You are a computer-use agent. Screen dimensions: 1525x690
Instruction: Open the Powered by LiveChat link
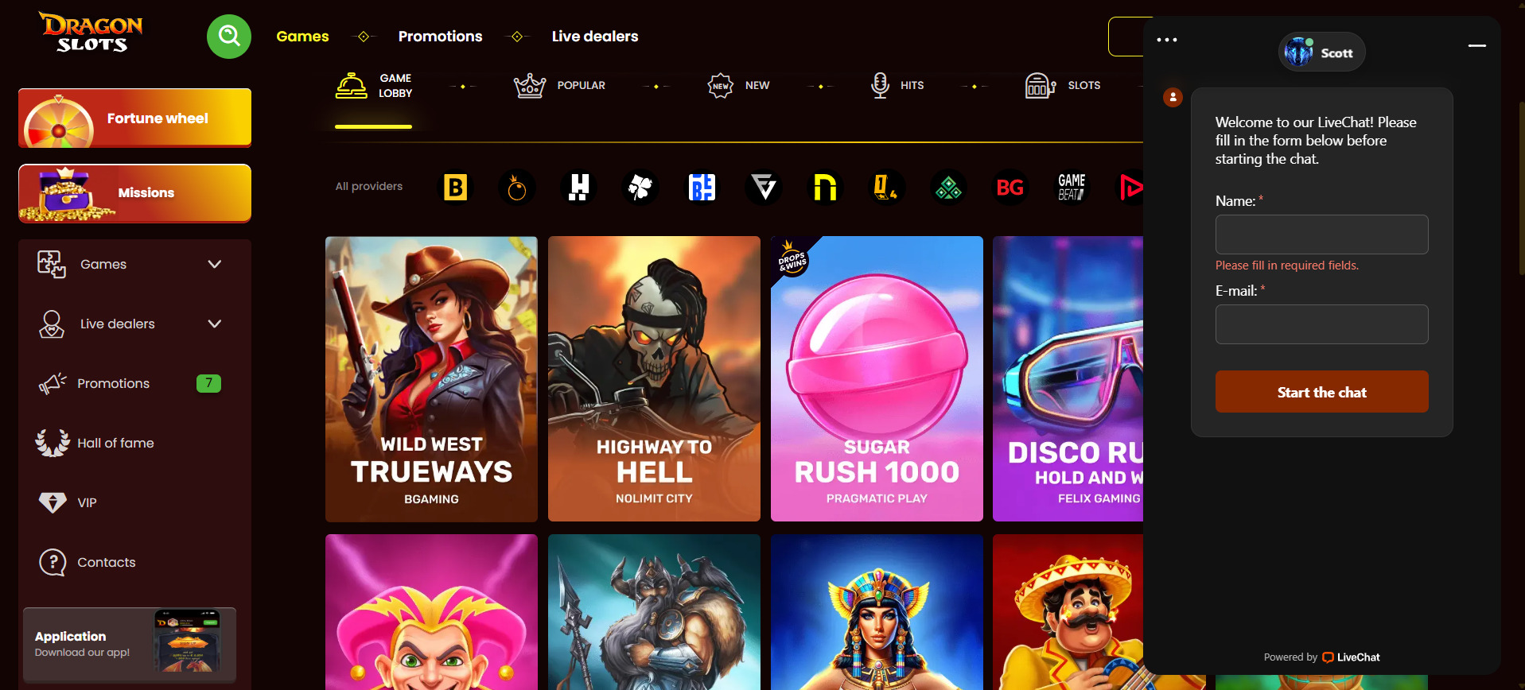pos(1321,657)
